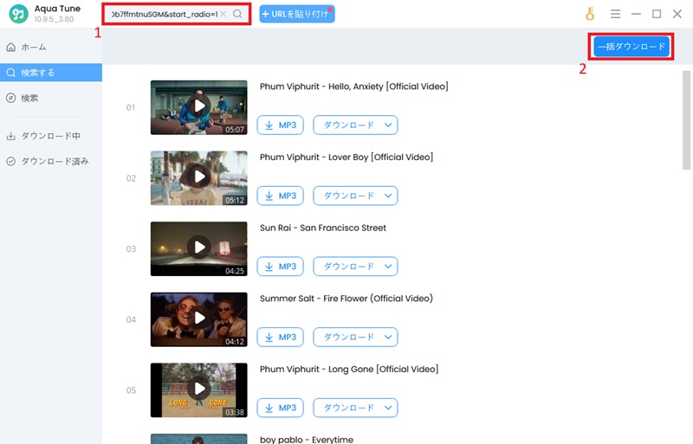Open ダウンロード中 in the sidebar
Image resolution: width=693 pixels, height=444 pixels.
51,136
